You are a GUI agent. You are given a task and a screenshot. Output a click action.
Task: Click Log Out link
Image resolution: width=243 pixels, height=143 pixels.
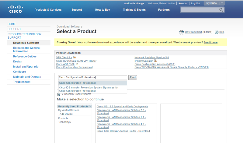[196, 3]
